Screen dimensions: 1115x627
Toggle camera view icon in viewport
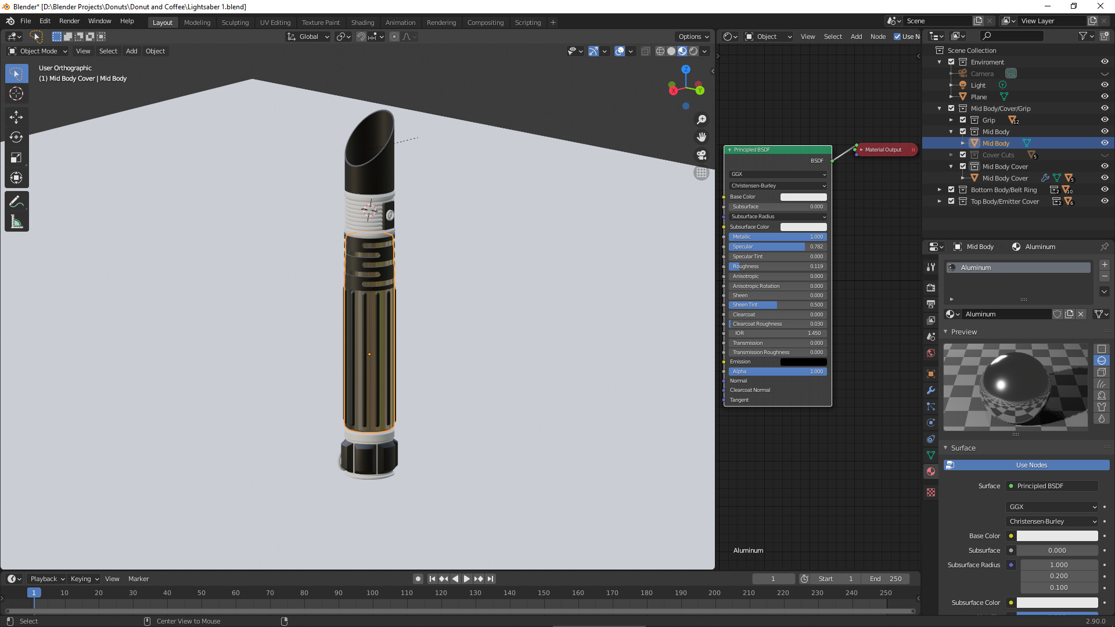click(702, 155)
